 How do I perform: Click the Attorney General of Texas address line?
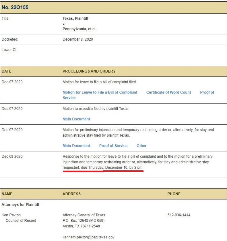[84, 215]
